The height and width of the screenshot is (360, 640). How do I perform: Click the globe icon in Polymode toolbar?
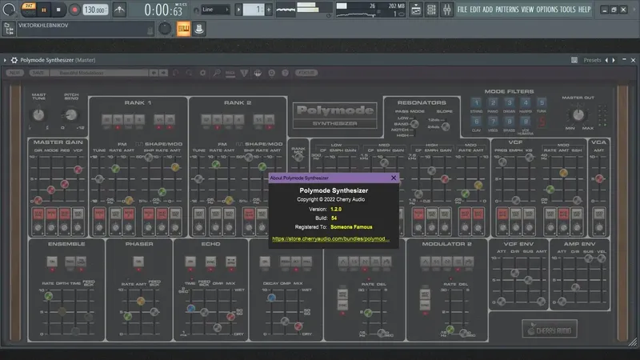point(258,73)
